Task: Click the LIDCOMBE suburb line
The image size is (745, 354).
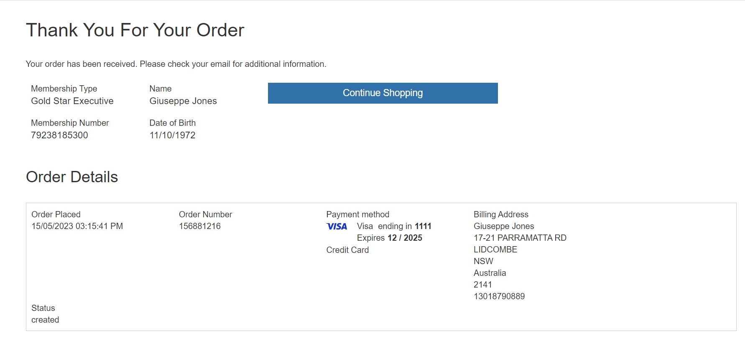Action: click(x=495, y=250)
